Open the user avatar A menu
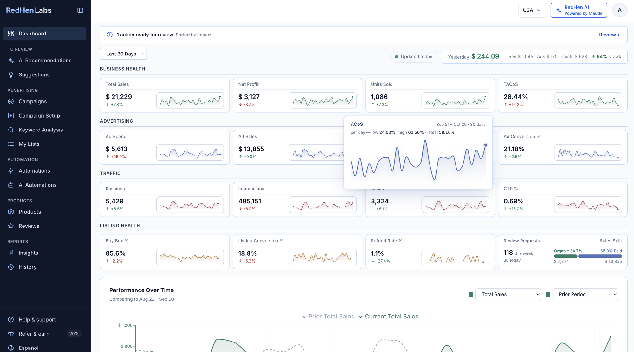 (619, 10)
